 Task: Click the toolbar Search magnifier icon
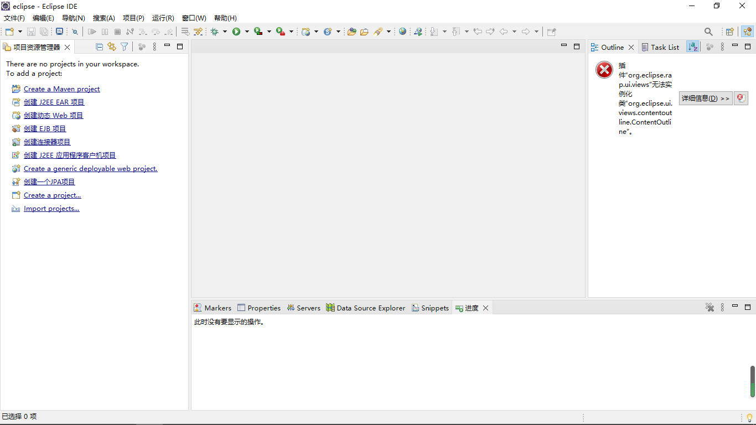coord(708,32)
